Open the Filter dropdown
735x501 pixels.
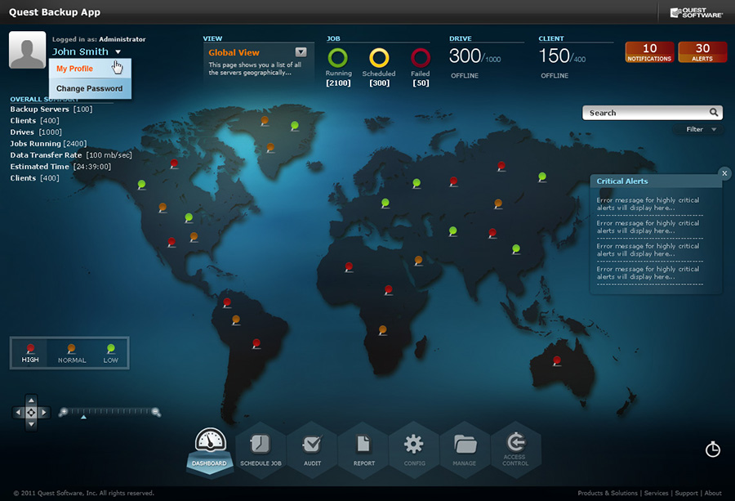[x=701, y=129]
